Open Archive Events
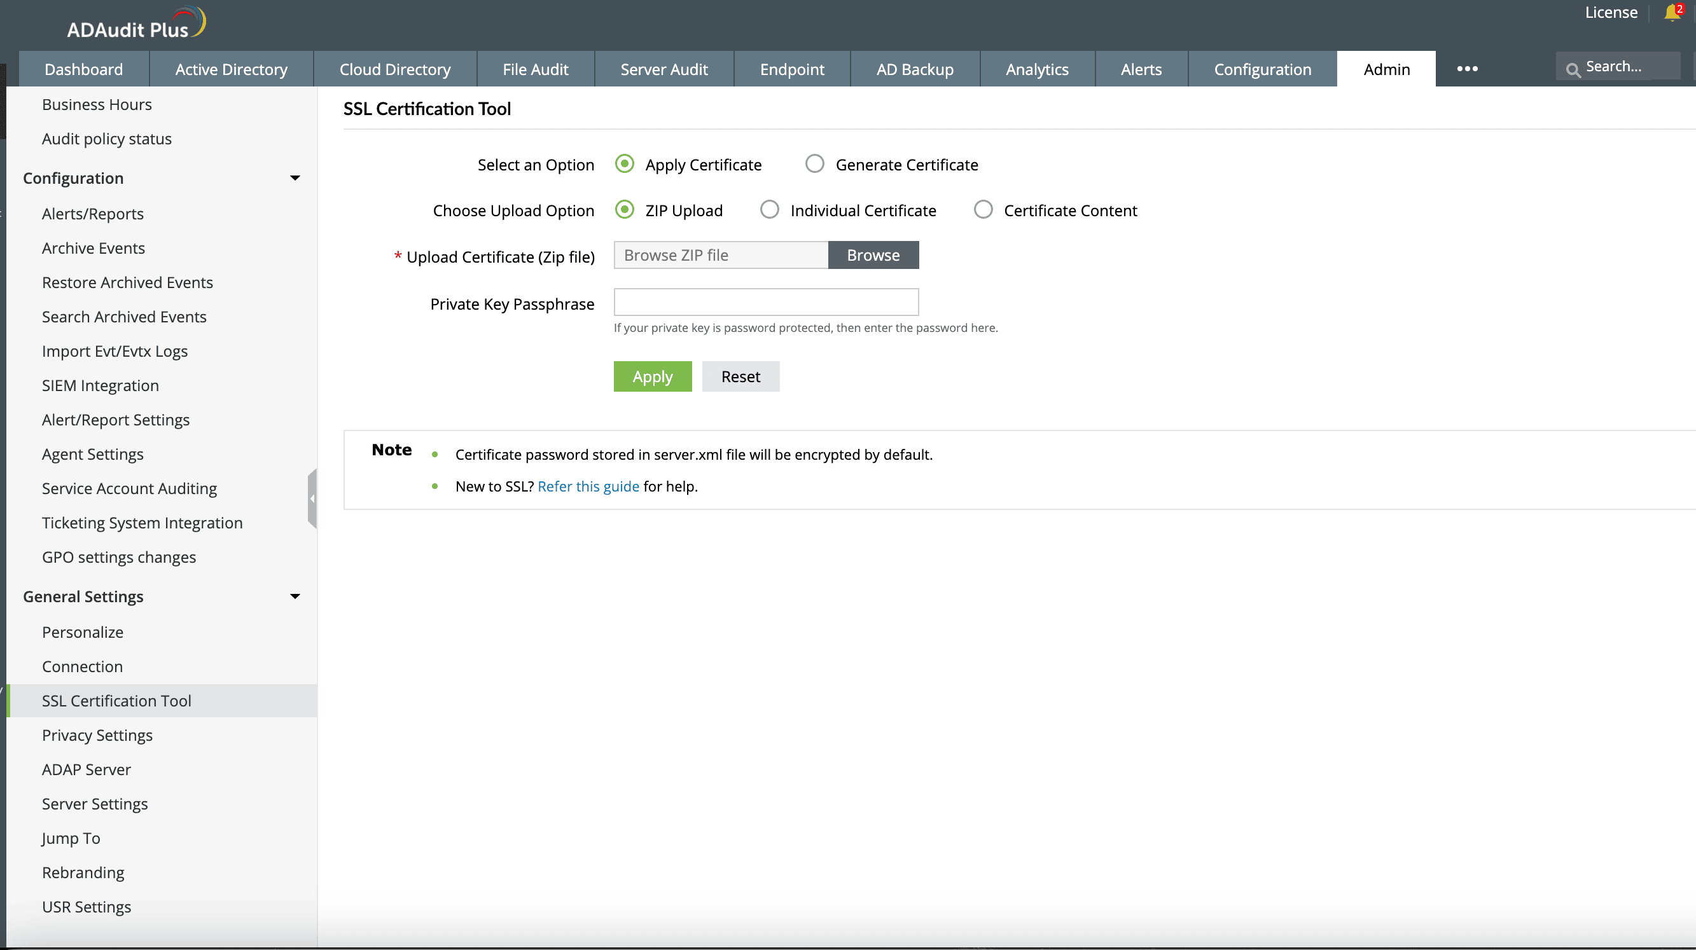The height and width of the screenshot is (950, 1696). 94,248
